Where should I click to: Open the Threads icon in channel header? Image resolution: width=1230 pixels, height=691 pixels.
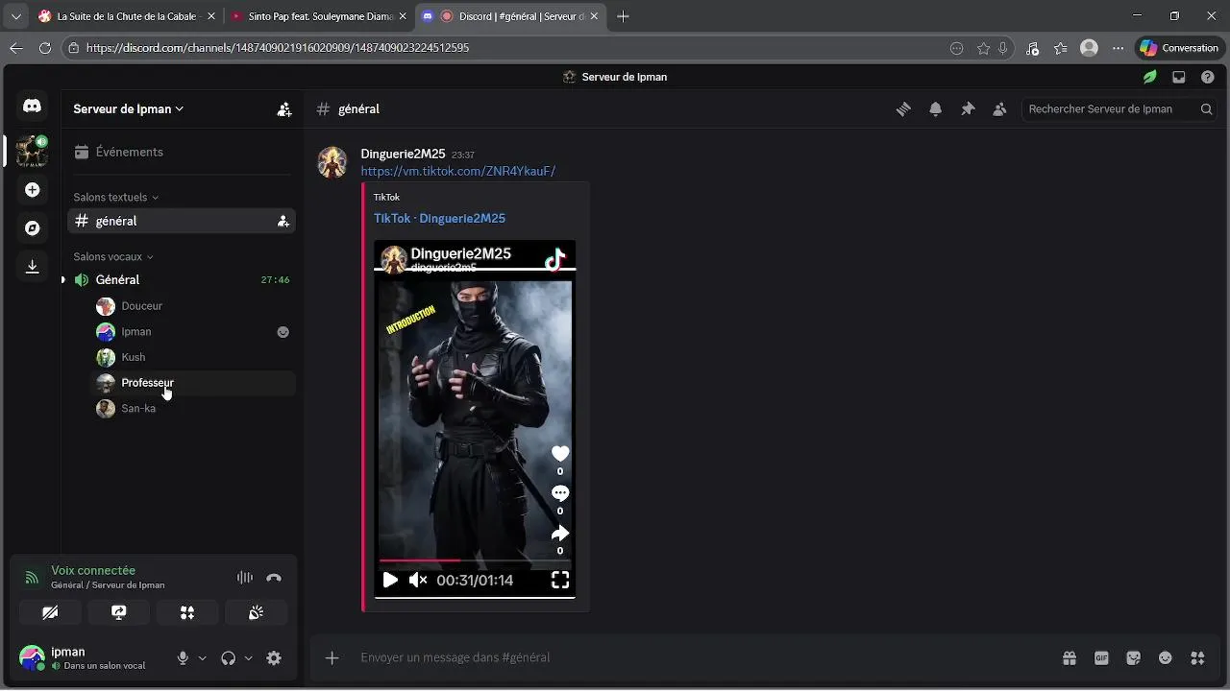tap(903, 109)
